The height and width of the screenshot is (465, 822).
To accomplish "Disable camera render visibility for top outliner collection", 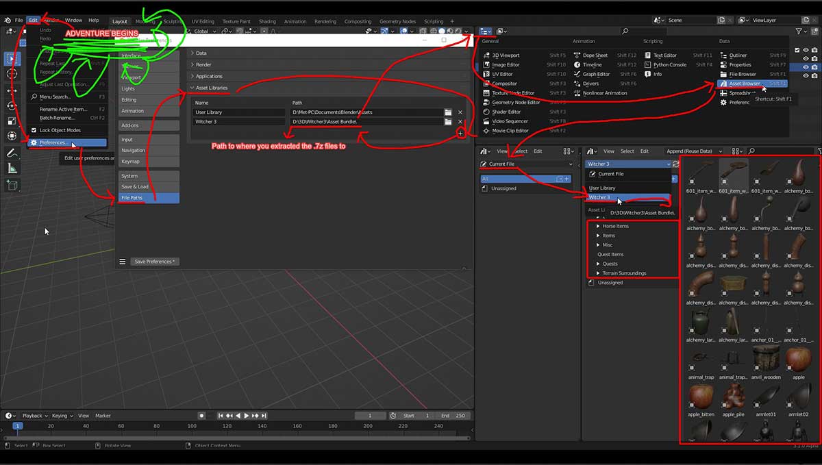I will point(814,50).
